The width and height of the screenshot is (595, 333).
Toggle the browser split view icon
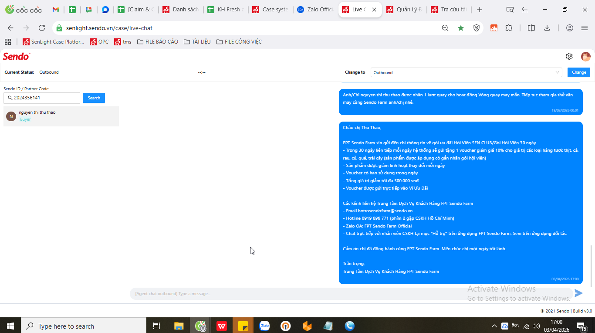pyautogui.click(x=531, y=28)
